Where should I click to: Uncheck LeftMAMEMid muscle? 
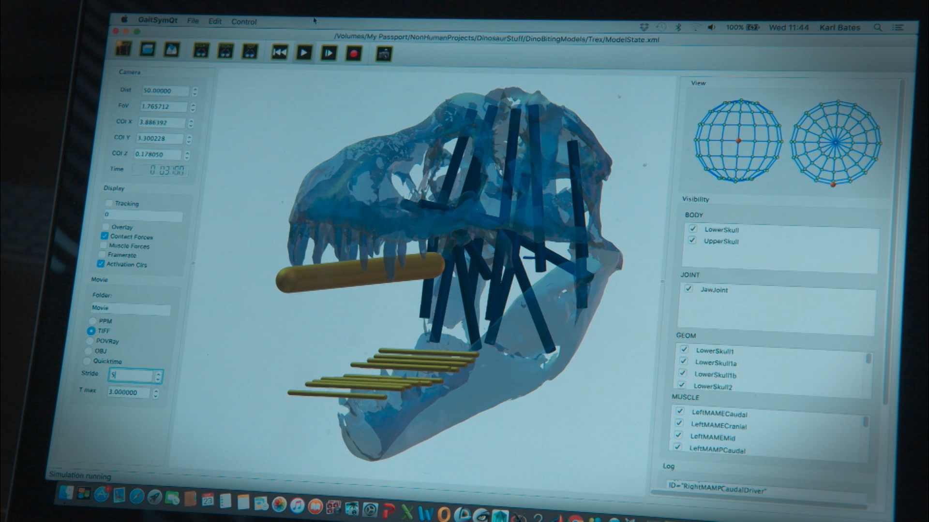coord(678,435)
